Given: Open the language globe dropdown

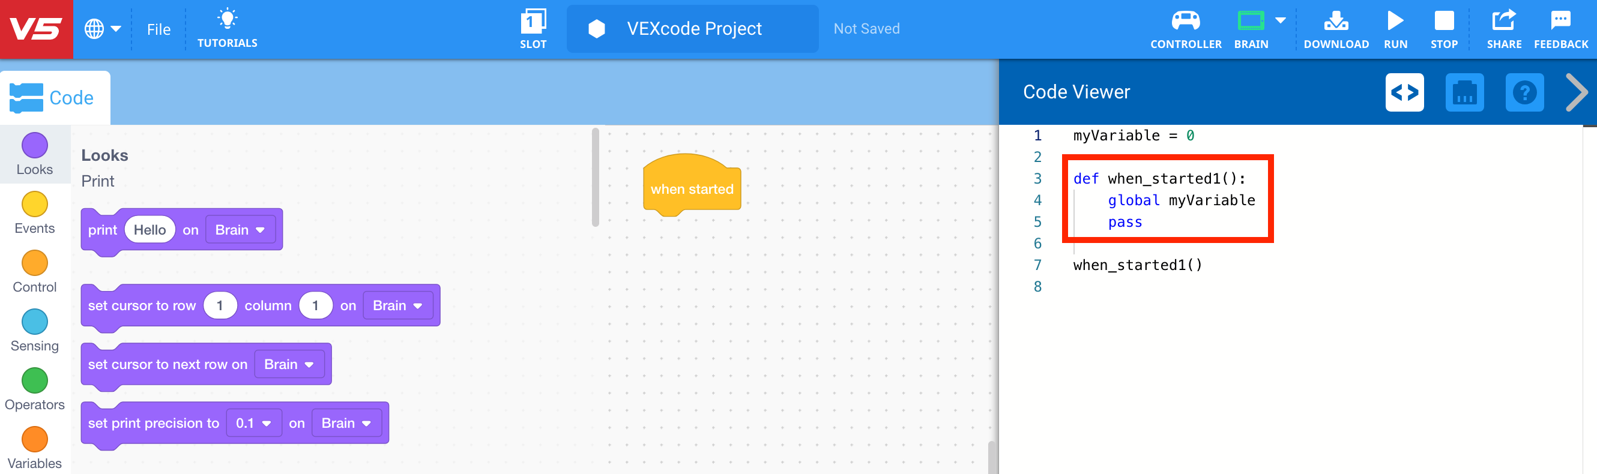Looking at the screenshot, I should coord(103,28).
